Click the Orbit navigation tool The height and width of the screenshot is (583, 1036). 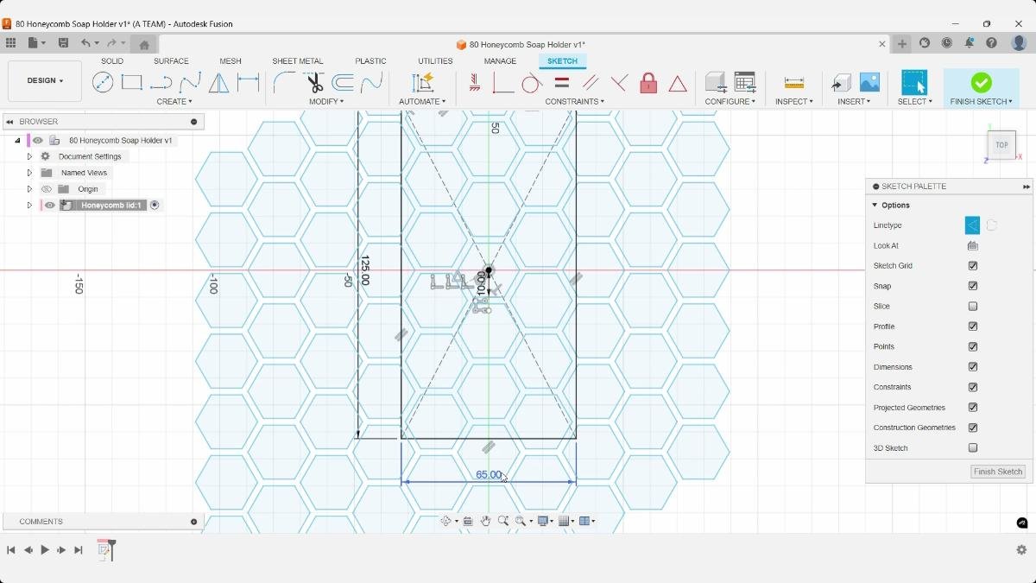pyautogui.click(x=446, y=521)
